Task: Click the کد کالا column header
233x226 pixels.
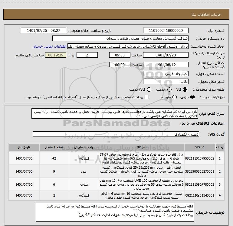Action: [x=200, y=147]
